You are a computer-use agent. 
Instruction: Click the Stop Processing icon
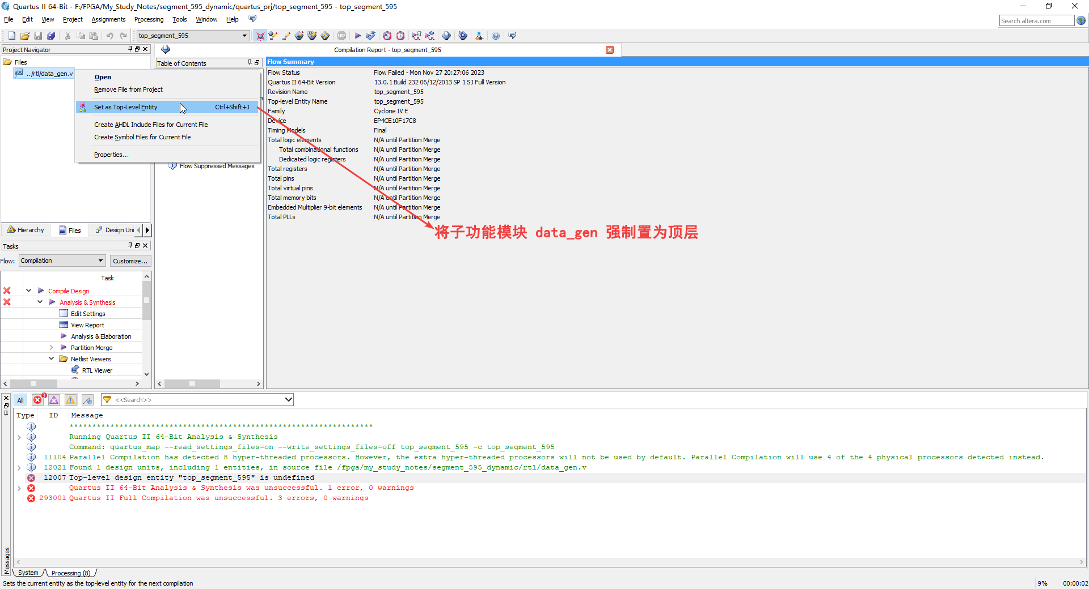tap(341, 36)
